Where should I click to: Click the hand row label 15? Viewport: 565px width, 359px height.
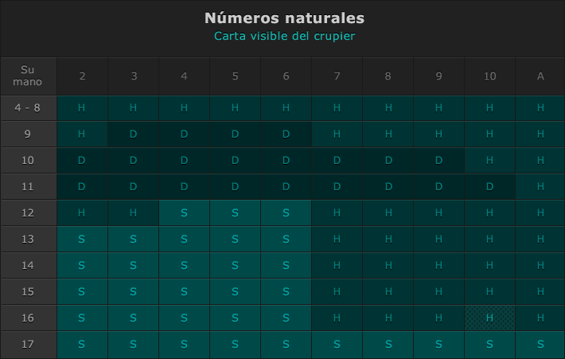29,292
